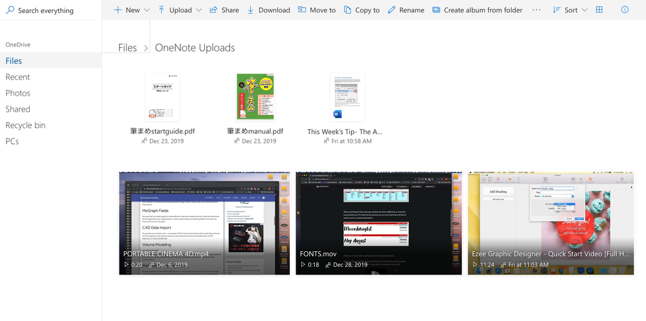Image resolution: width=646 pixels, height=321 pixels.
Task: Click the Move to folder icon
Action: 302,10
